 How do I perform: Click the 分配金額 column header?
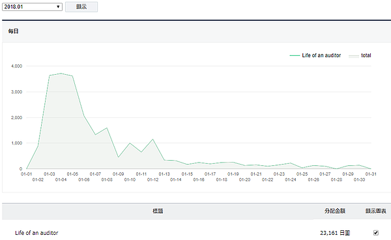tap(335, 211)
